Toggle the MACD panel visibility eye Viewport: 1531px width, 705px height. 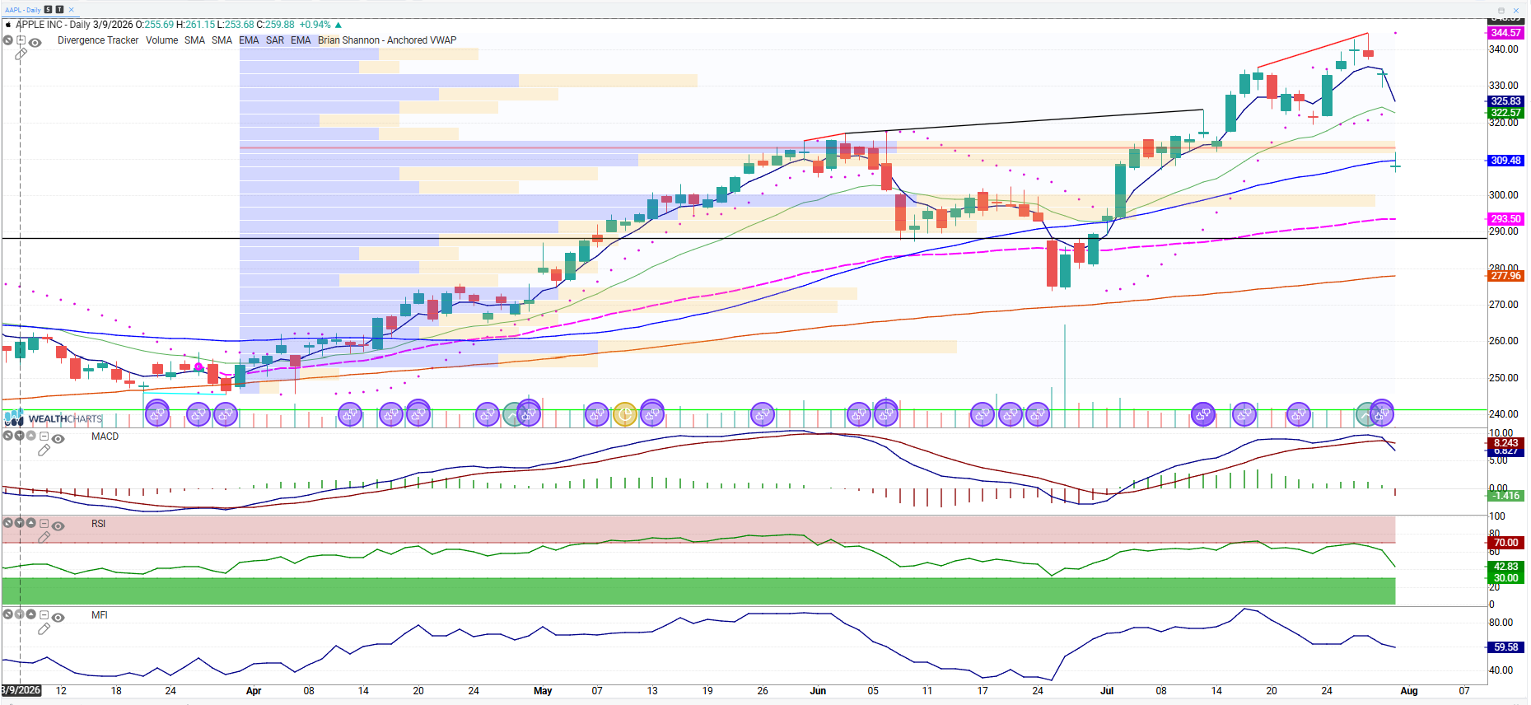(58, 439)
